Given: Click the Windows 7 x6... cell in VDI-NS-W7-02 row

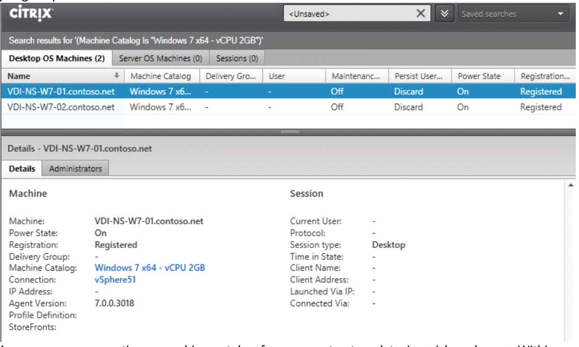Looking at the screenshot, I should click(x=160, y=107).
